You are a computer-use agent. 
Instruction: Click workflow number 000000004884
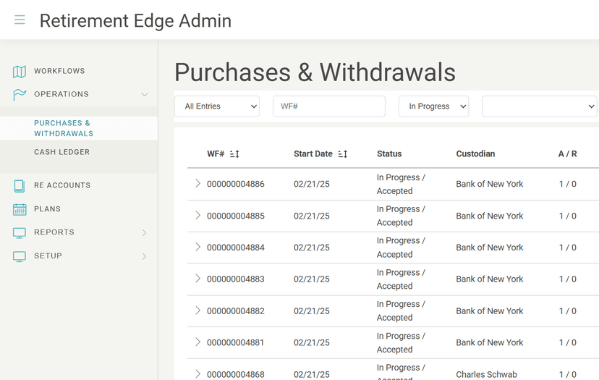click(236, 248)
